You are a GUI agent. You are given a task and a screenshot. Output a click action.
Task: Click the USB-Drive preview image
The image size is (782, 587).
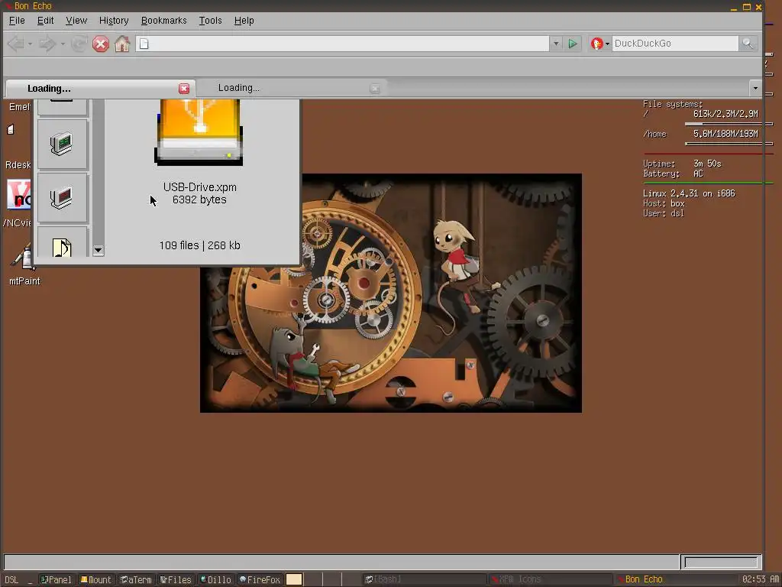199,131
